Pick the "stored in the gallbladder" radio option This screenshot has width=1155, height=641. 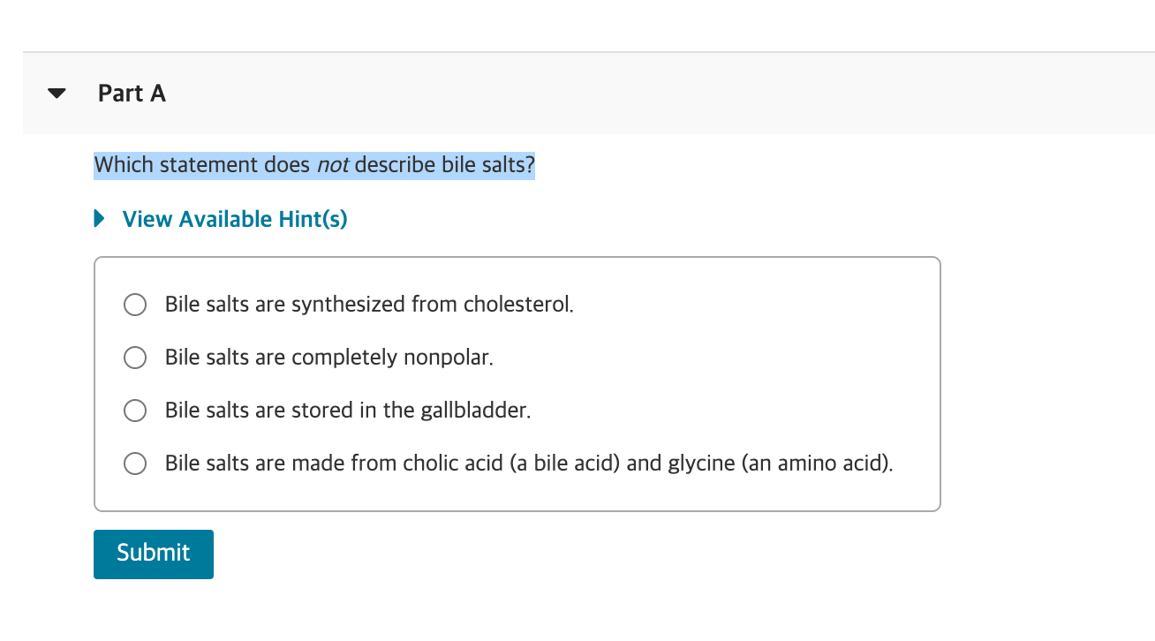[135, 411]
